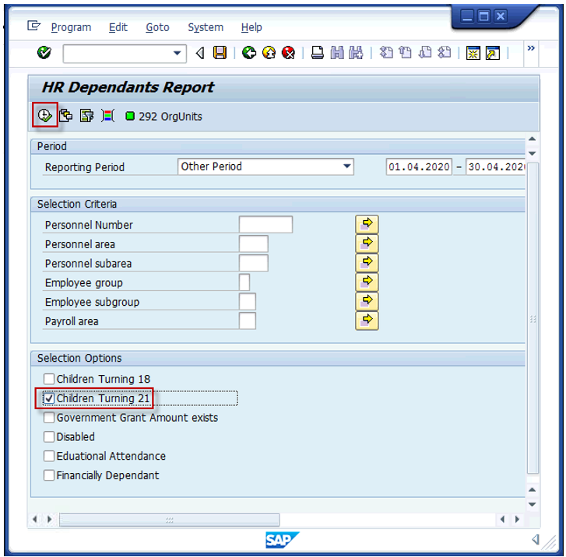Click the red Cancel icon
This screenshot has width=566, height=557.
pos(288,53)
